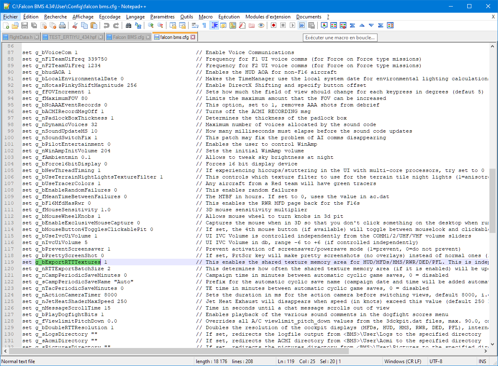Open the Function List icon
The image size is (498, 366).
pos(242,25)
